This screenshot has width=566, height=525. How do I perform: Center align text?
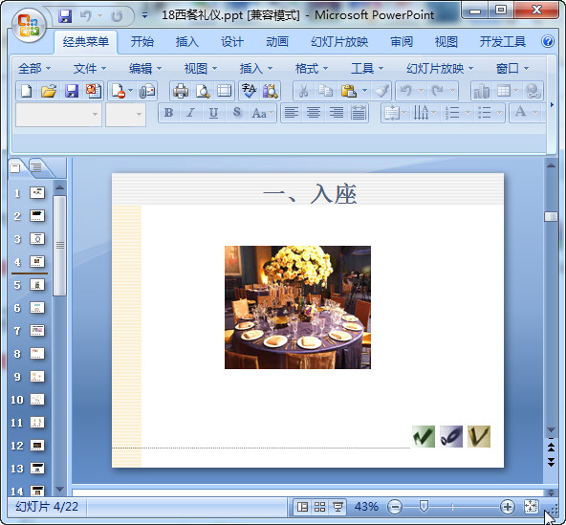314,113
